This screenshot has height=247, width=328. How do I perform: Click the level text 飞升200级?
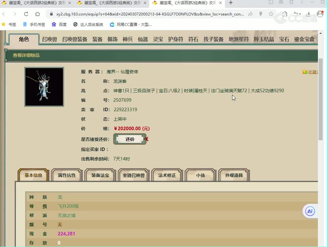(x=68, y=206)
